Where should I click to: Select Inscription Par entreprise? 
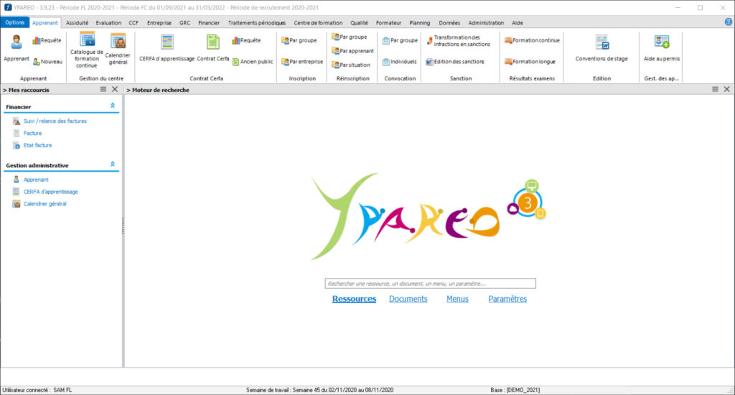click(302, 62)
